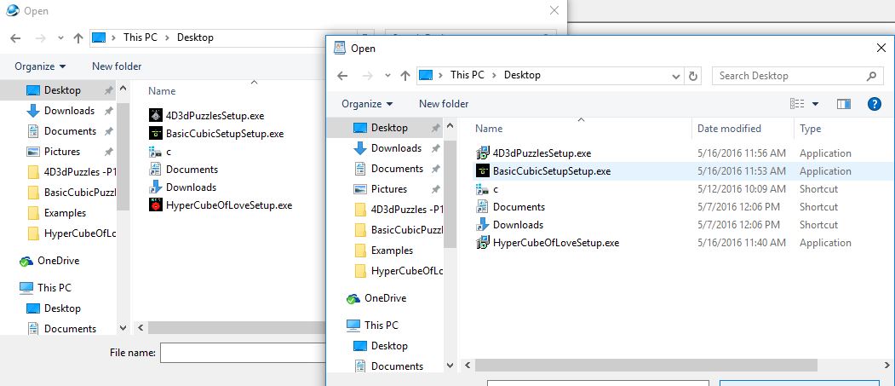Open Organize menu in rear dialog
Viewport: 895px width, 386px height.
[40, 66]
